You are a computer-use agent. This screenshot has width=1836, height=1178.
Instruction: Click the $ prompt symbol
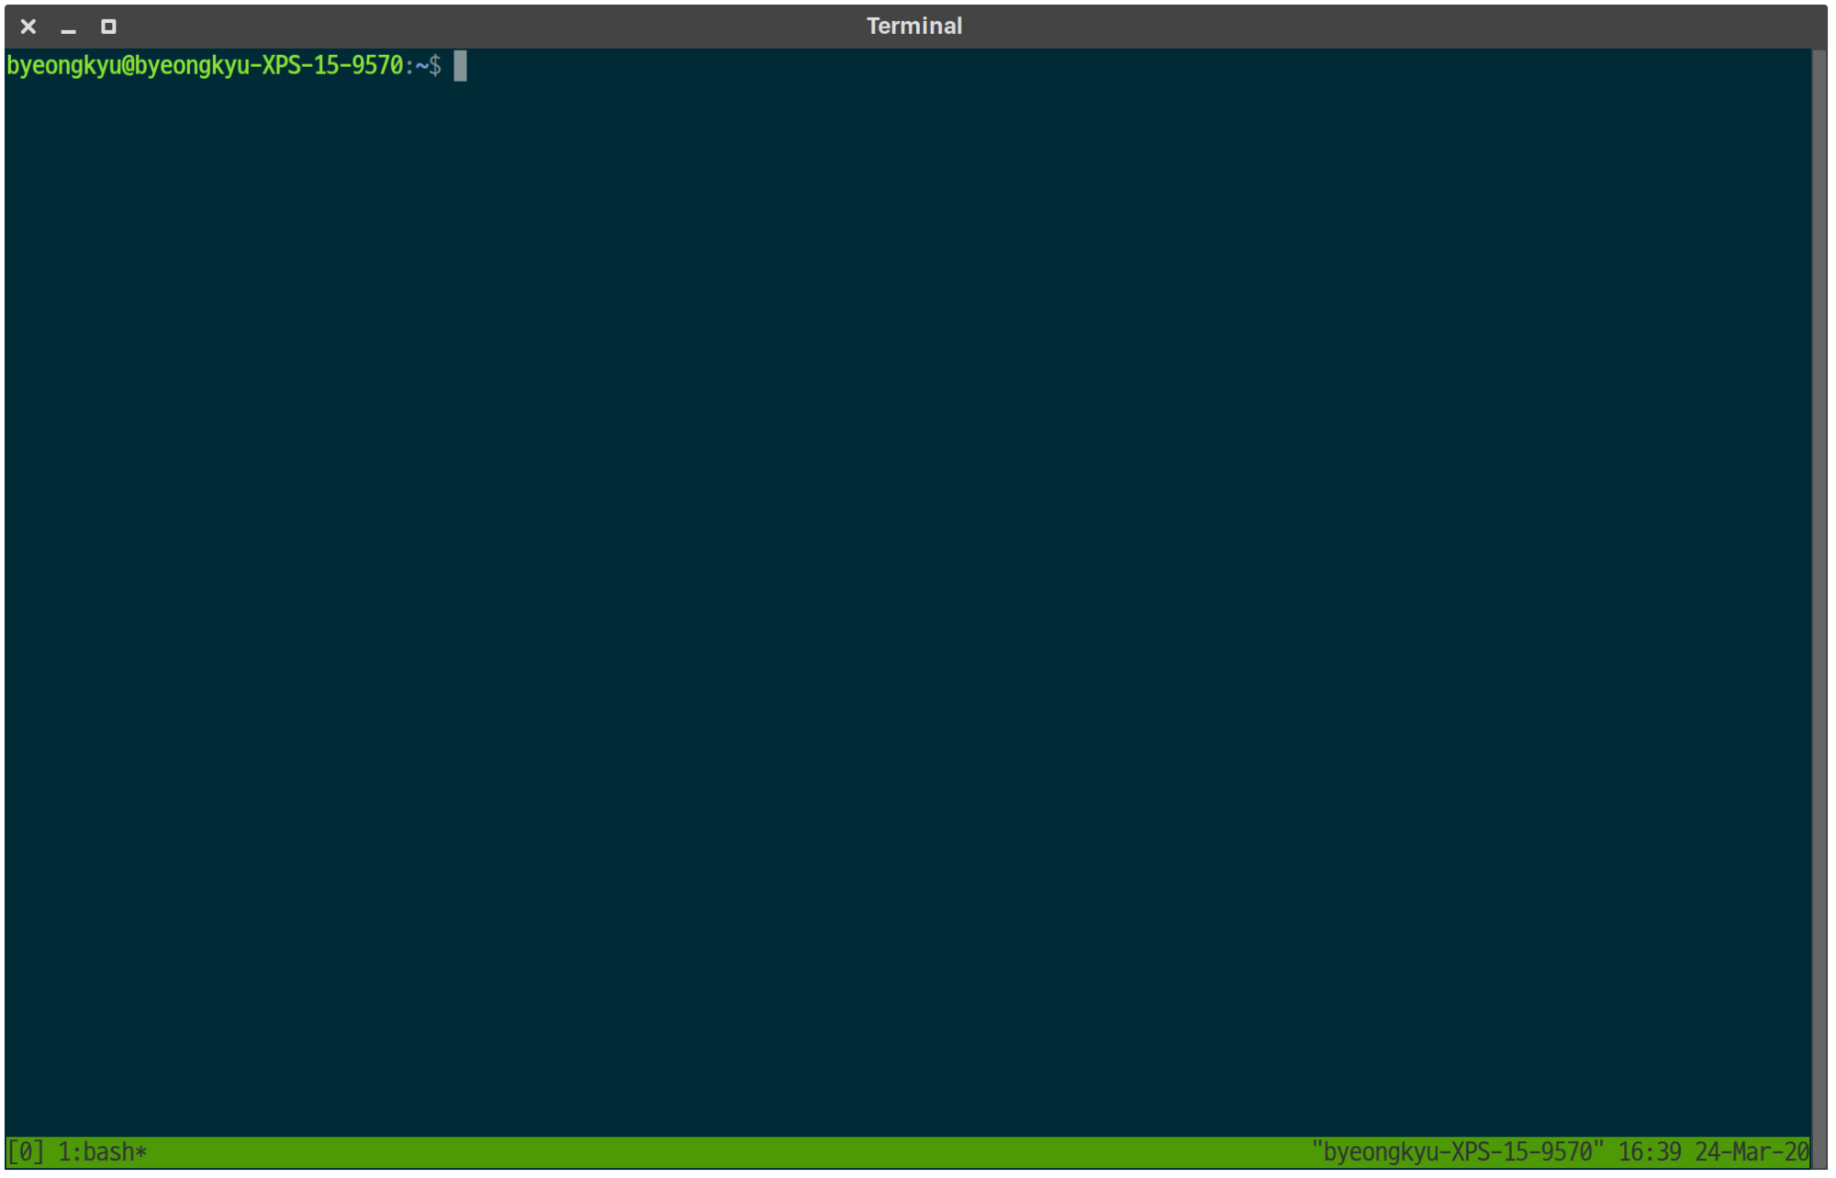[x=434, y=66]
